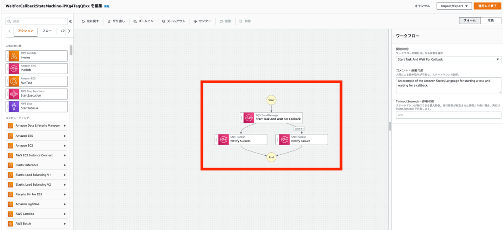The height and width of the screenshot is (230, 503).
Task: Click the 複製 duplicate toolbar button
Action: [225, 21]
